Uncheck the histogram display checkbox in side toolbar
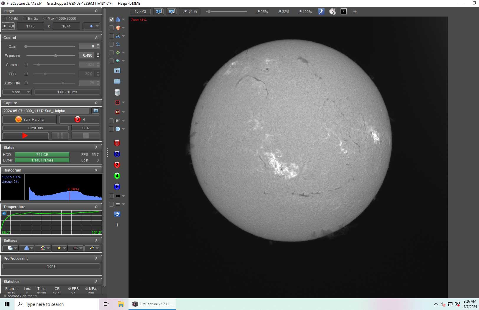 point(111,19)
